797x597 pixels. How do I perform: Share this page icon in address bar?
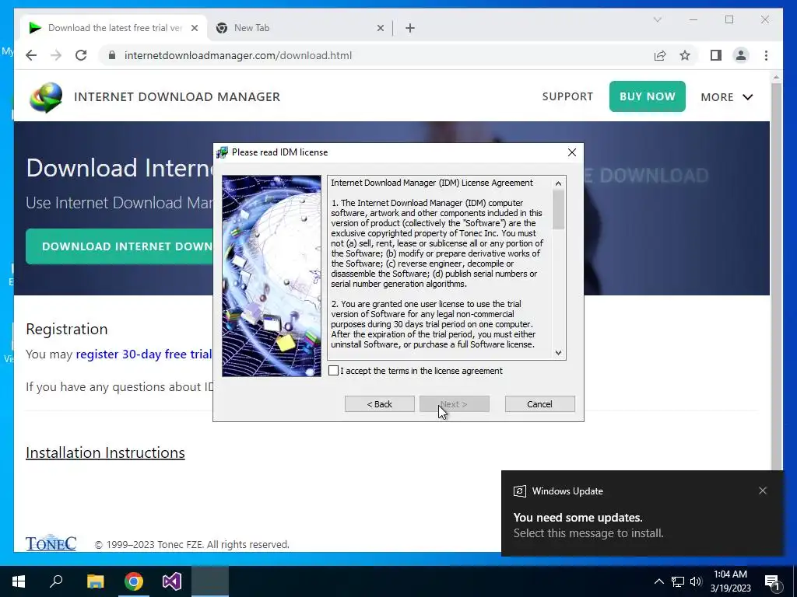(x=660, y=55)
